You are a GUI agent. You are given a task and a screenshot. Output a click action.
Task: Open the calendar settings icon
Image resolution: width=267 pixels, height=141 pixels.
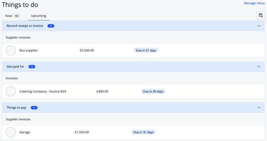point(260,15)
